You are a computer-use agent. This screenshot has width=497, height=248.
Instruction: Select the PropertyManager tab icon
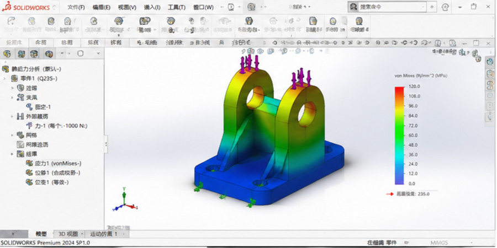[x=21, y=54]
